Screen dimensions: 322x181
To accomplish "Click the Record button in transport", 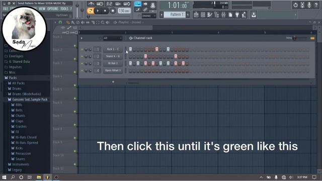I will [x=113, y=11].
